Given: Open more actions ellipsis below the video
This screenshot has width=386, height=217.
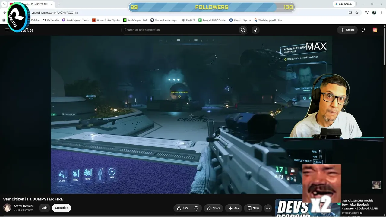Looking at the screenshot, I should [268, 208].
